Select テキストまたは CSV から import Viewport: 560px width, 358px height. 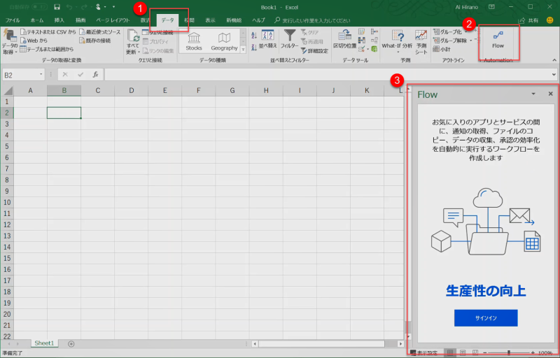48,32
